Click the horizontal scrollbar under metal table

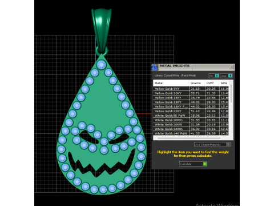pyautogui.click(x=189, y=138)
